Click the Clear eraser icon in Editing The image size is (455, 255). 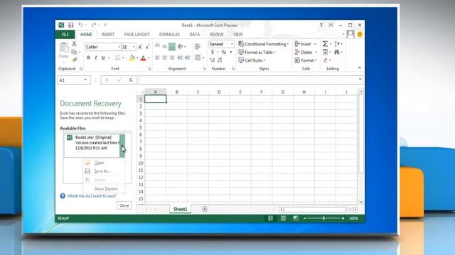[326, 60]
